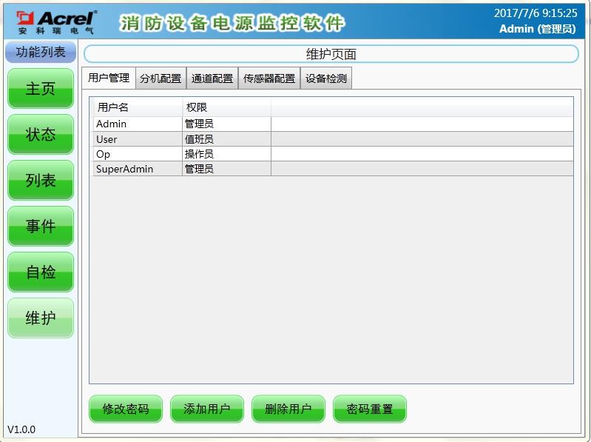This screenshot has width=591, height=442.
Task: Open the 主页 home page
Action: pos(41,89)
